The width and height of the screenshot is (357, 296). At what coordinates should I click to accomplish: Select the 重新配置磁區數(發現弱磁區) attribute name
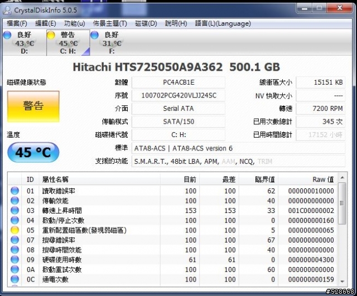click(84, 230)
